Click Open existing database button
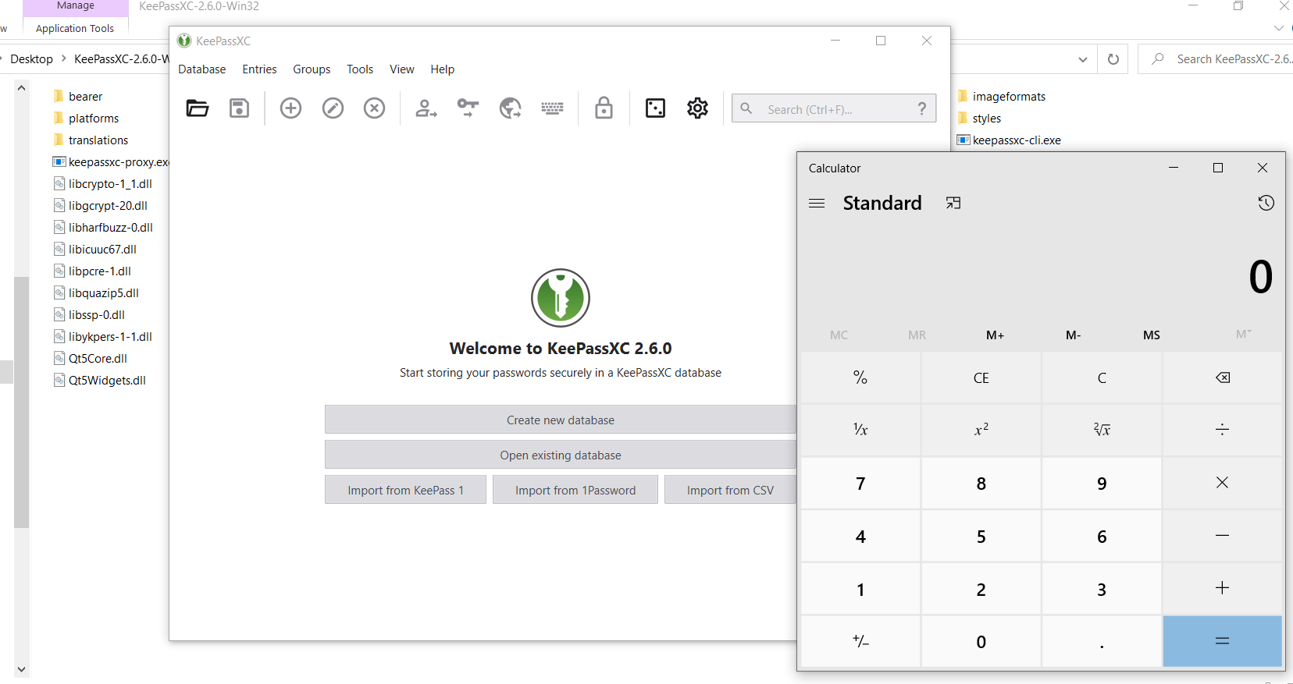Screen dimensions: 1293x684 pos(561,455)
